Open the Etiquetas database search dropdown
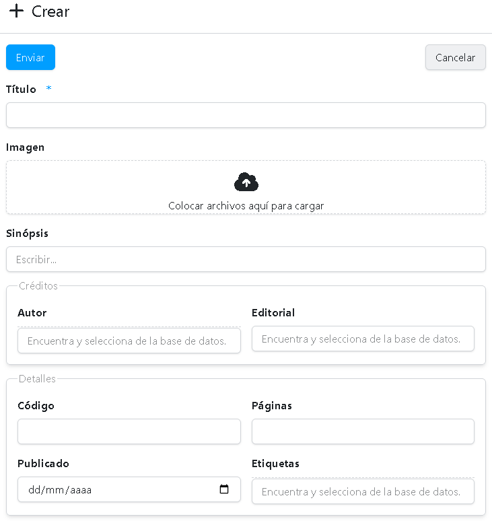This screenshot has width=492, height=521. pyautogui.click(x=363, y=491)
